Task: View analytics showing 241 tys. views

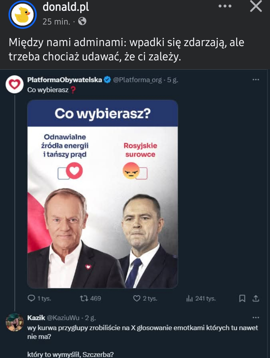Action: [x=189, y=298]
